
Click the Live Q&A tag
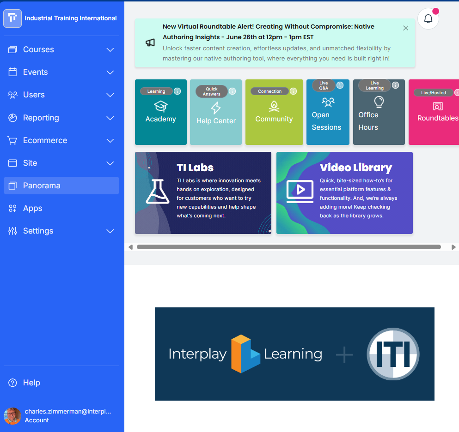point(324,85)
